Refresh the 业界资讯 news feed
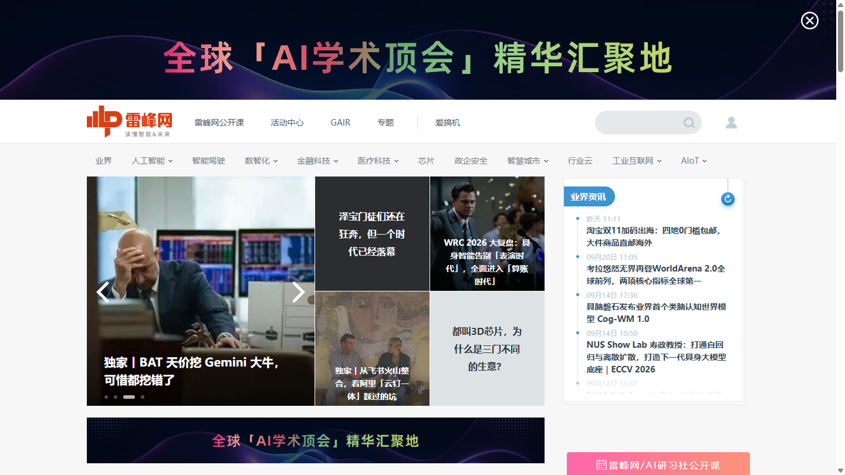This screenshot has height=475, width=845. tap(728, 199)
